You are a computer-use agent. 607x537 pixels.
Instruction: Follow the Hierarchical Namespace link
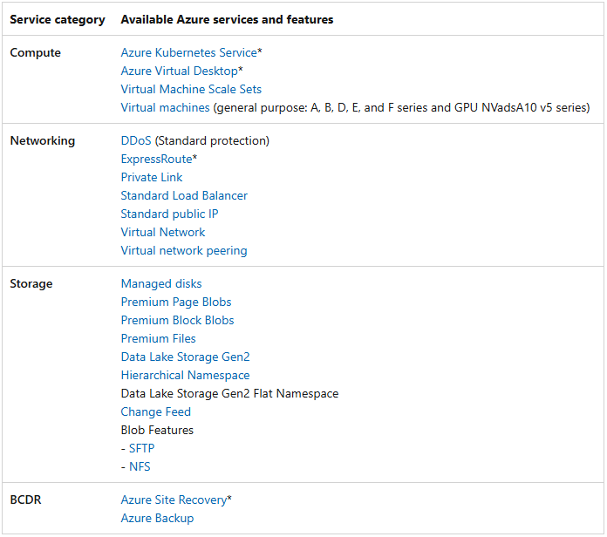(x=186, y=375)
